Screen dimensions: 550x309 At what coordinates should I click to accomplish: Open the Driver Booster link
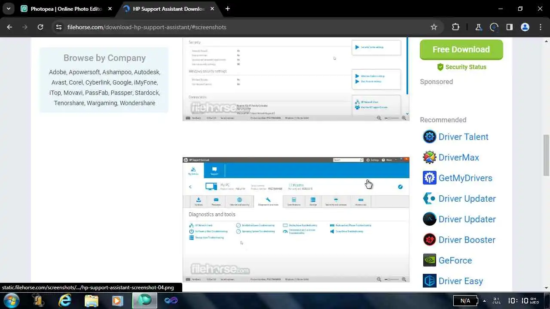467,240
